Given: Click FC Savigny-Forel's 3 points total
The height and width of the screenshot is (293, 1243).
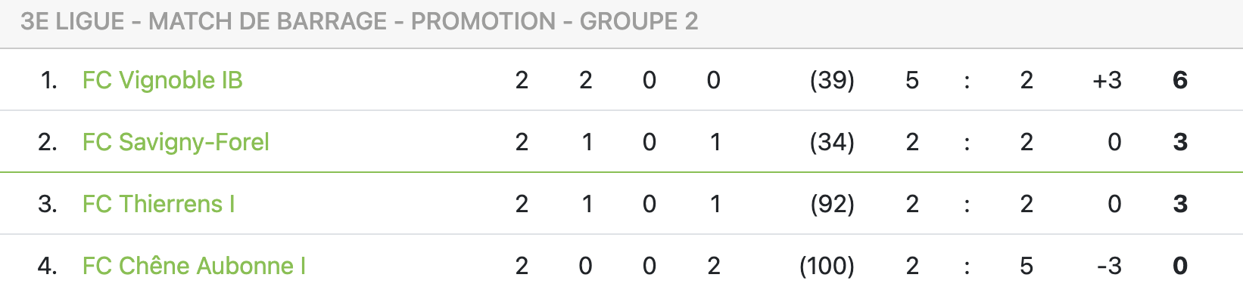Looking at the screenshot, I should tap(1180, 142).
